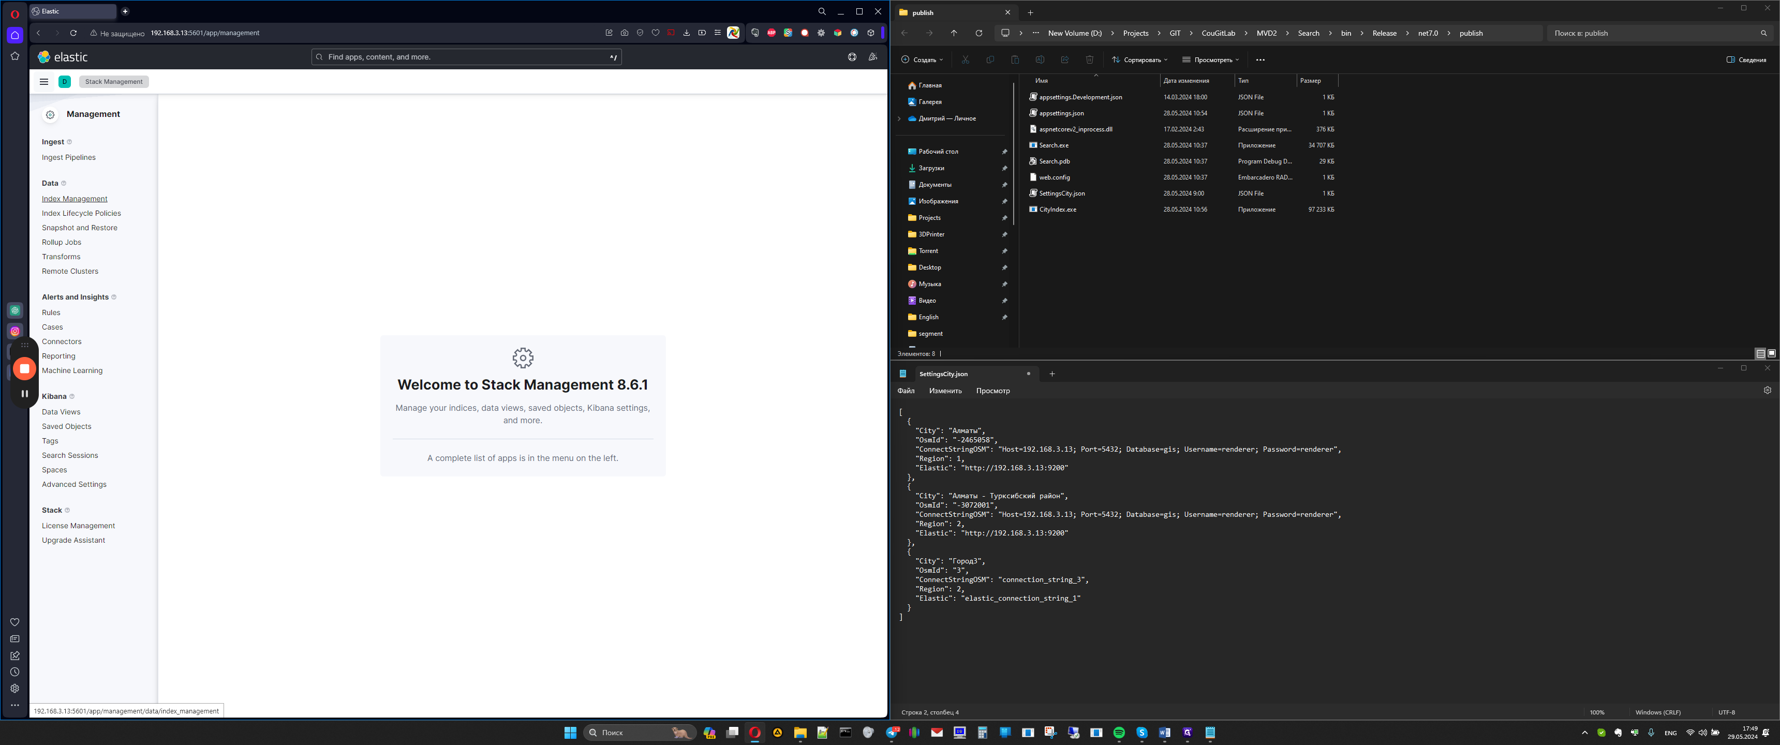Viewport: 1780px width, 745px height.
Task: Open File Explorer more options ellipsis
Action: (x=1259, y=59)
